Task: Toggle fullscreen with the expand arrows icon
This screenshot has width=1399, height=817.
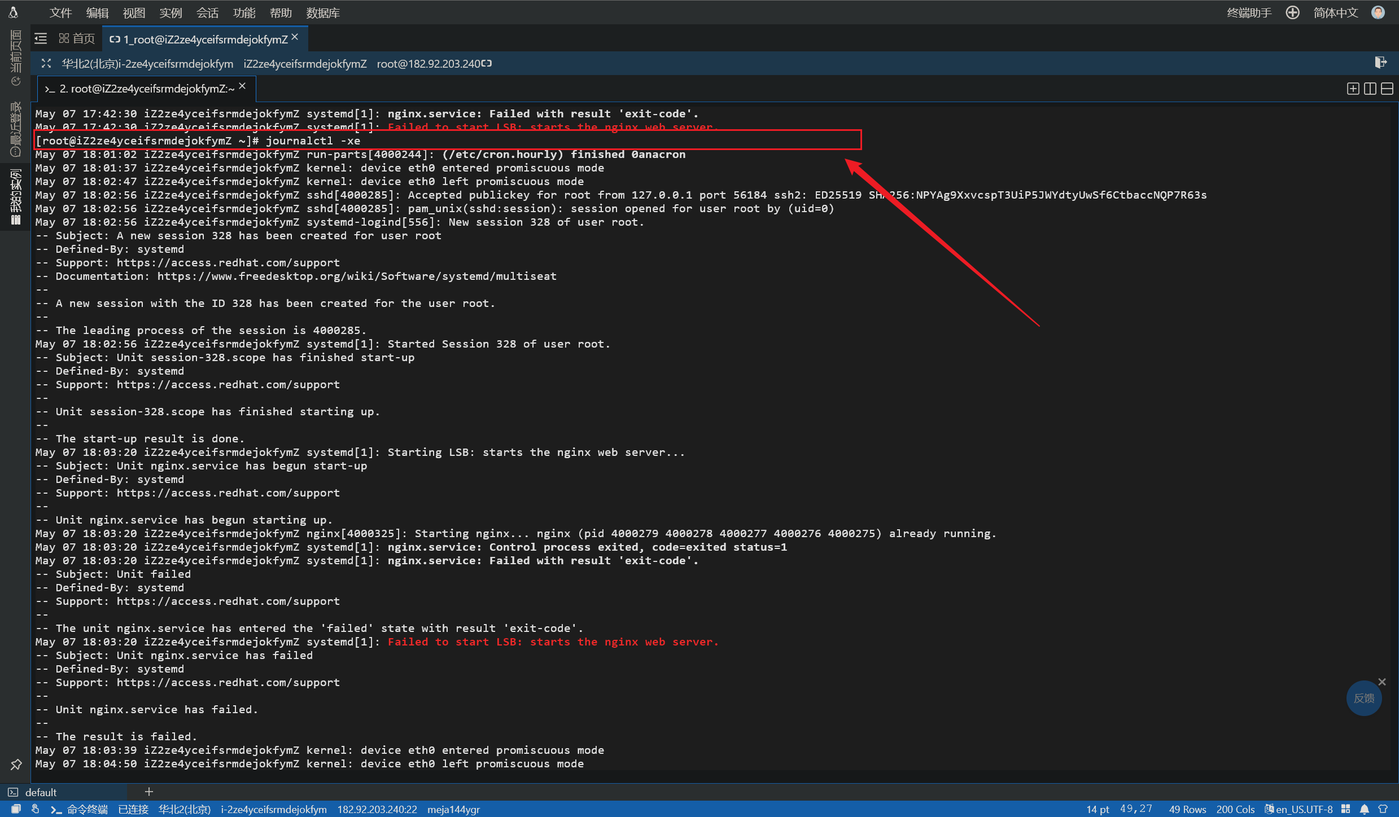Action: [x=46, y=63]
